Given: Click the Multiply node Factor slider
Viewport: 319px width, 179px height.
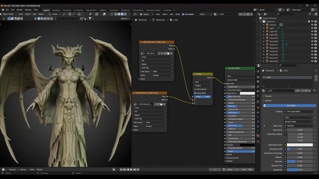Looking at the screenshot, I should [202, 97].
